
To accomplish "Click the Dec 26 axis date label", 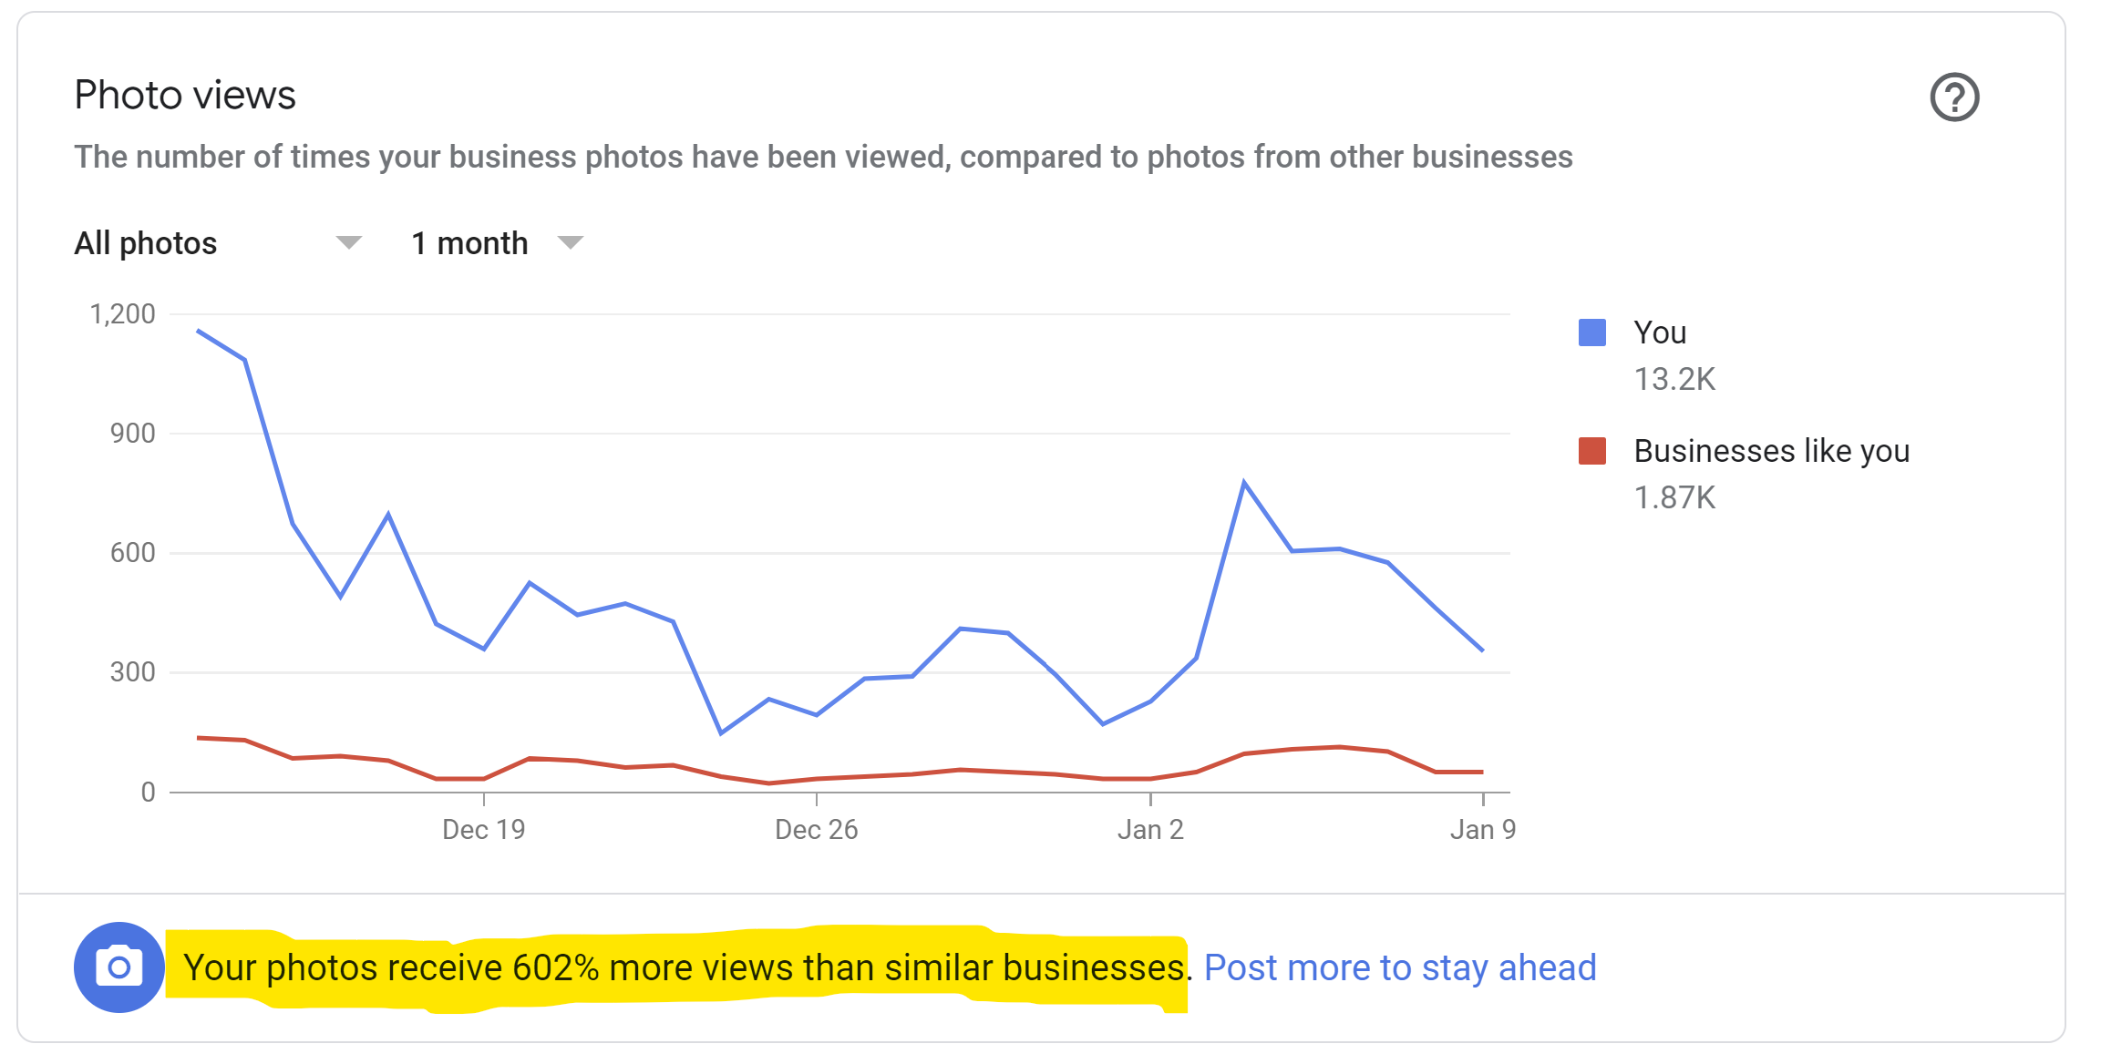I will click(816, 829).
